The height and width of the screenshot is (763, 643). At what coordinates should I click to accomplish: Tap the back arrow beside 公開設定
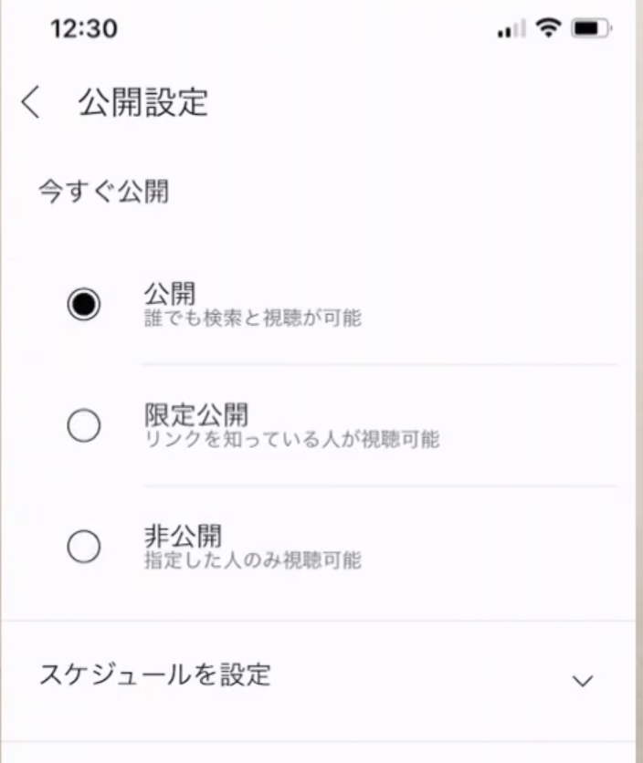[30, 102]
